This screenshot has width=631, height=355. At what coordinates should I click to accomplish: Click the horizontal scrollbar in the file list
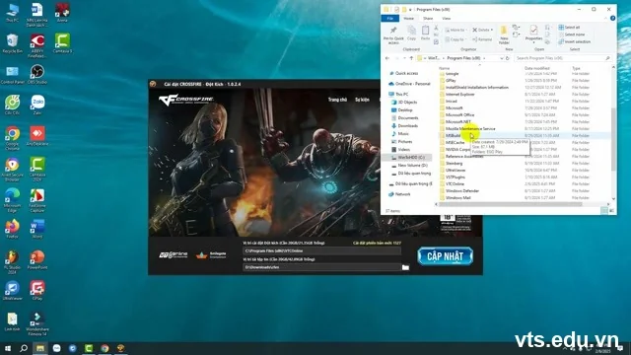tap(511, 204)
